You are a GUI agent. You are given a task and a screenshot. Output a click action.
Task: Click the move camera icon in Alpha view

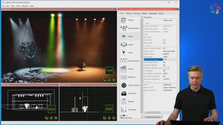(109, 80)
